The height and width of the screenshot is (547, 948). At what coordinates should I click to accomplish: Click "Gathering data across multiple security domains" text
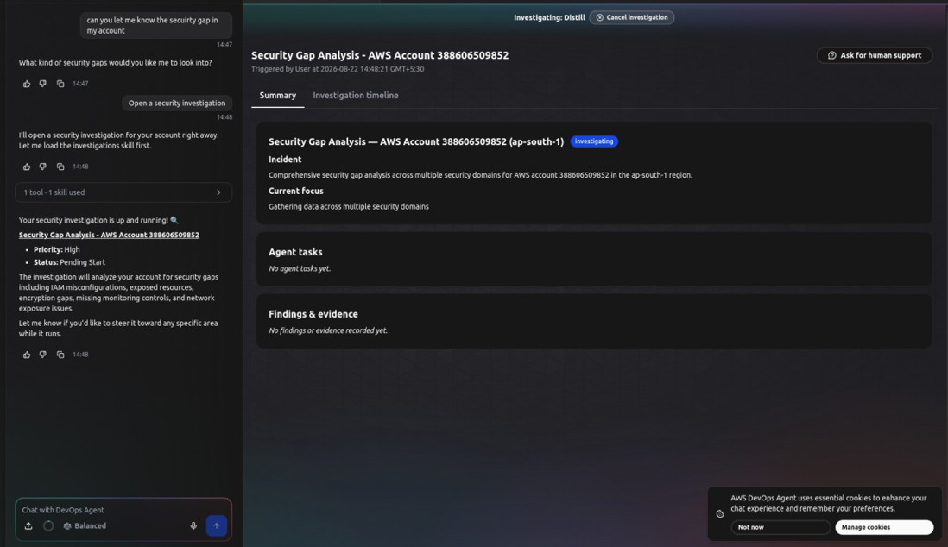coord(349,207)
